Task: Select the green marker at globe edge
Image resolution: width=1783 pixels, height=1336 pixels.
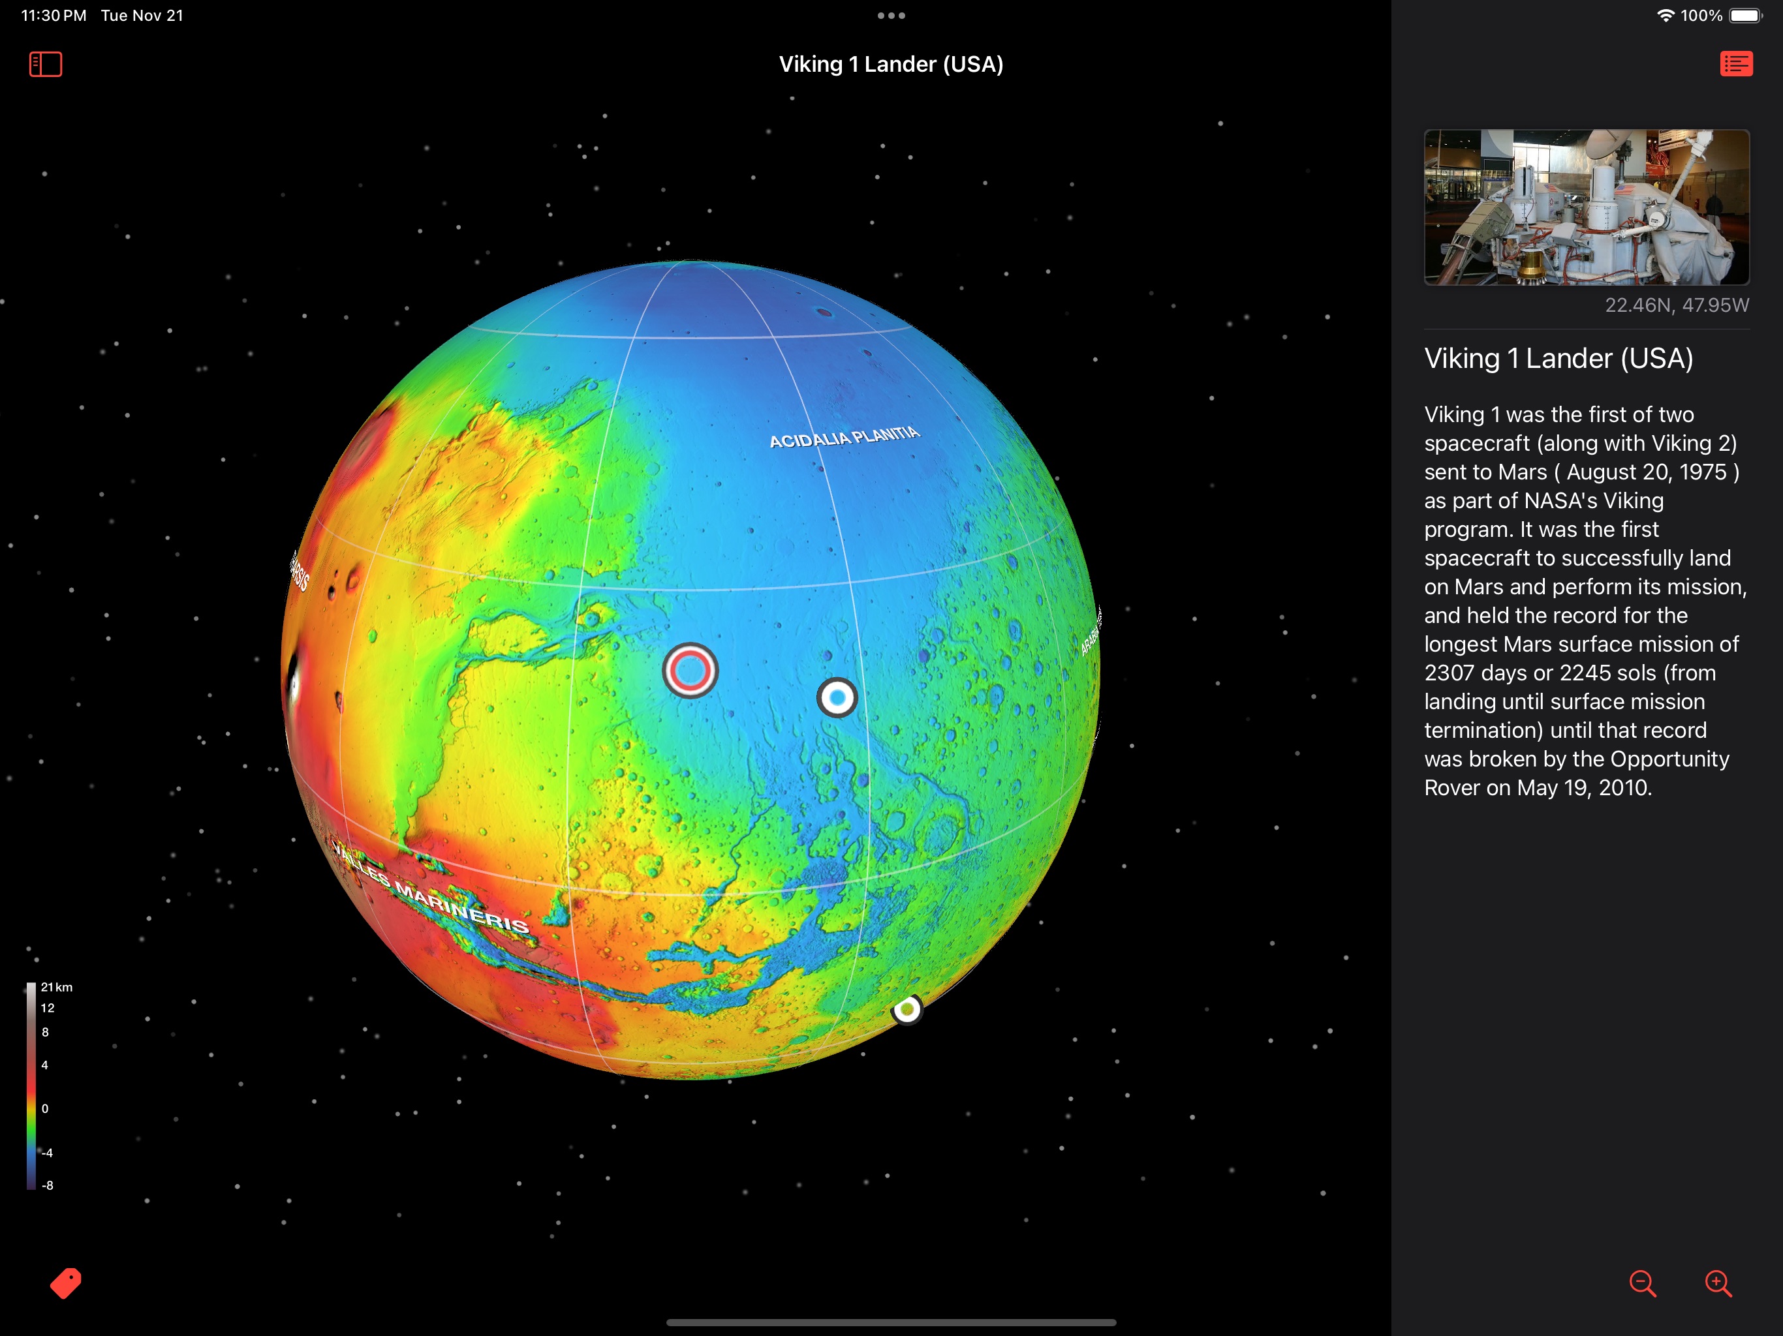Action: coord(908,1009)
